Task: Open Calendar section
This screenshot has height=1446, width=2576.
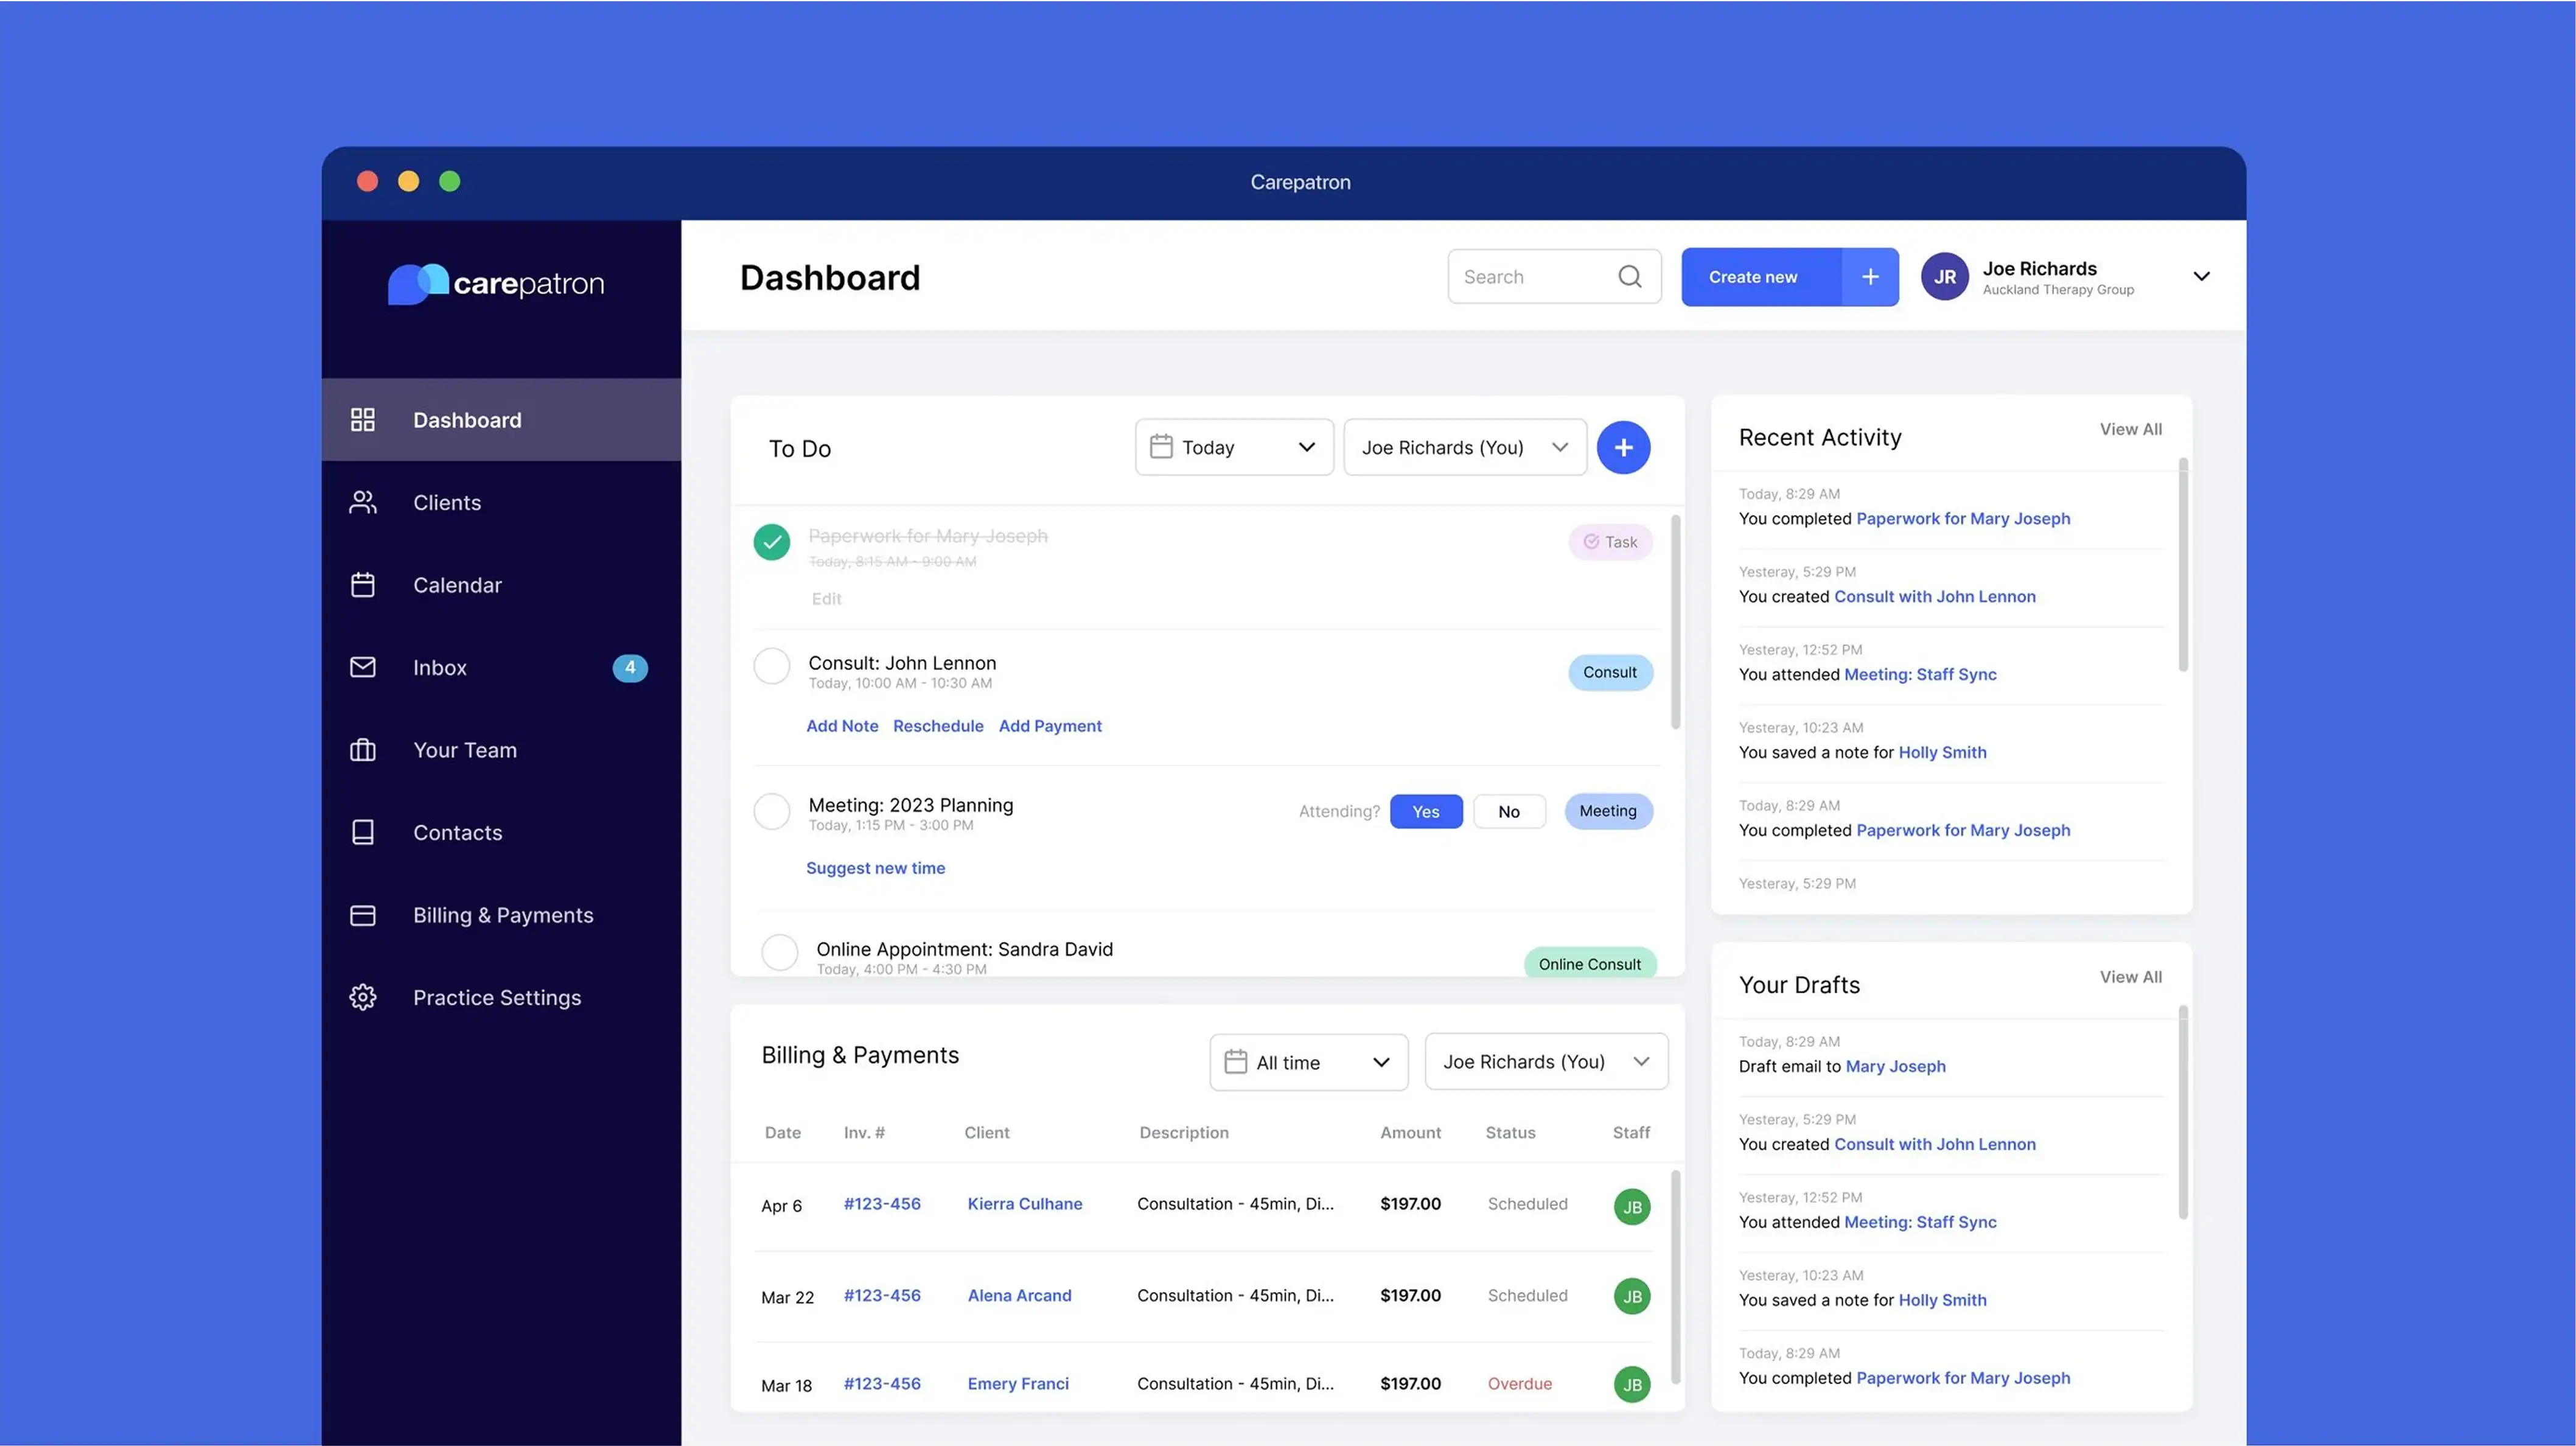Action: pos(501,585)
